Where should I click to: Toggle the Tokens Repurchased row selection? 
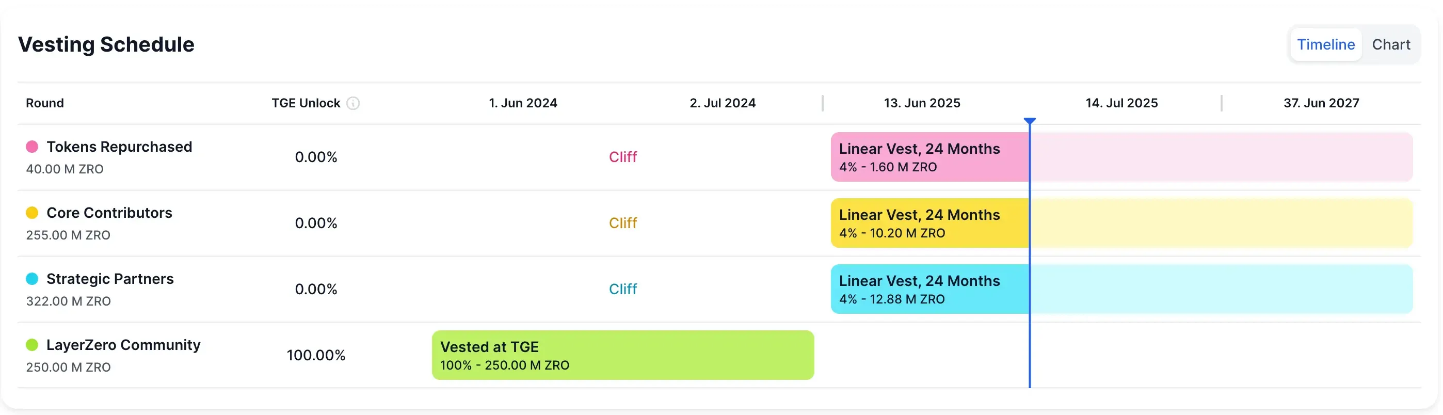[x=119, y=146]
